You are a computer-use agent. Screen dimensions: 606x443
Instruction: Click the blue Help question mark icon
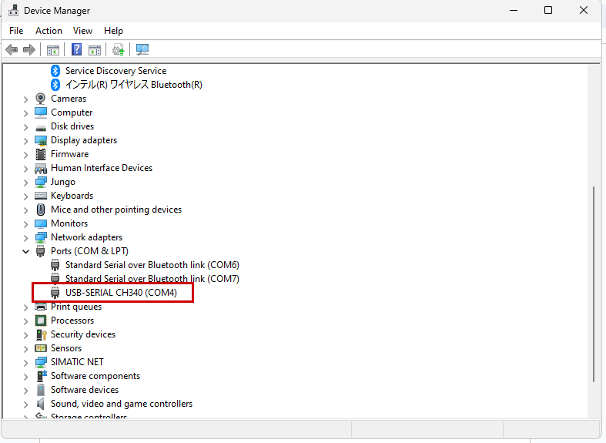click(77, 49)
